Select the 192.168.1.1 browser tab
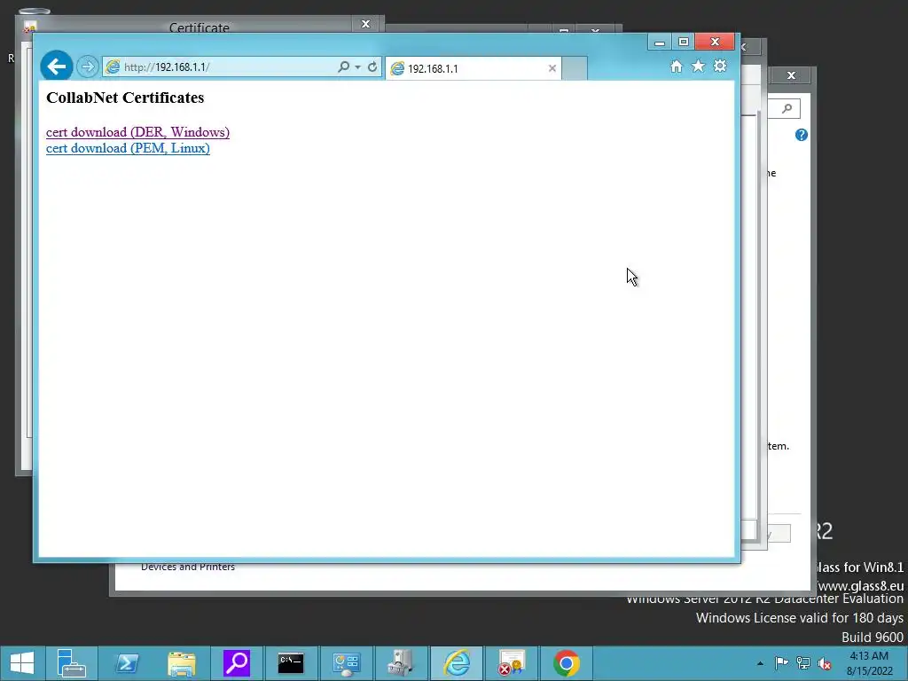The width and height of the screenshot is (908, 681). 473,68
